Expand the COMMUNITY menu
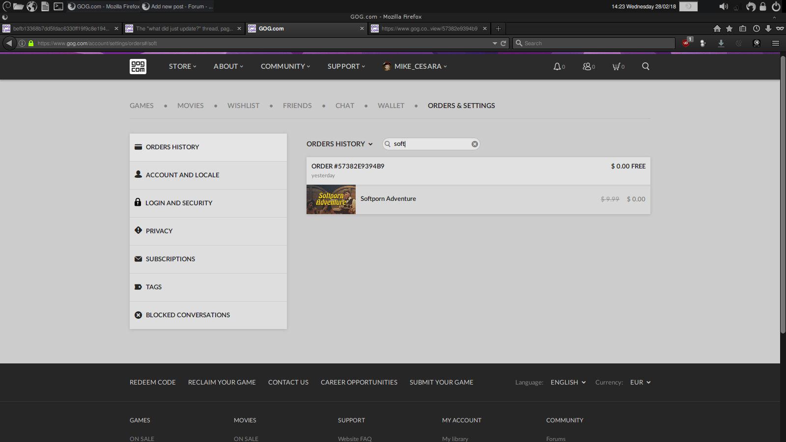 tap(285, 66)
